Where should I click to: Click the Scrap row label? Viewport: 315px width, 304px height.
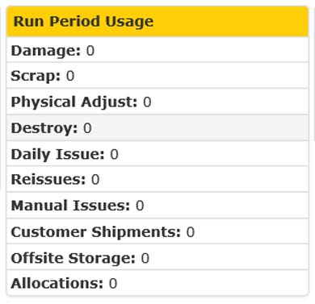[36, 76]
